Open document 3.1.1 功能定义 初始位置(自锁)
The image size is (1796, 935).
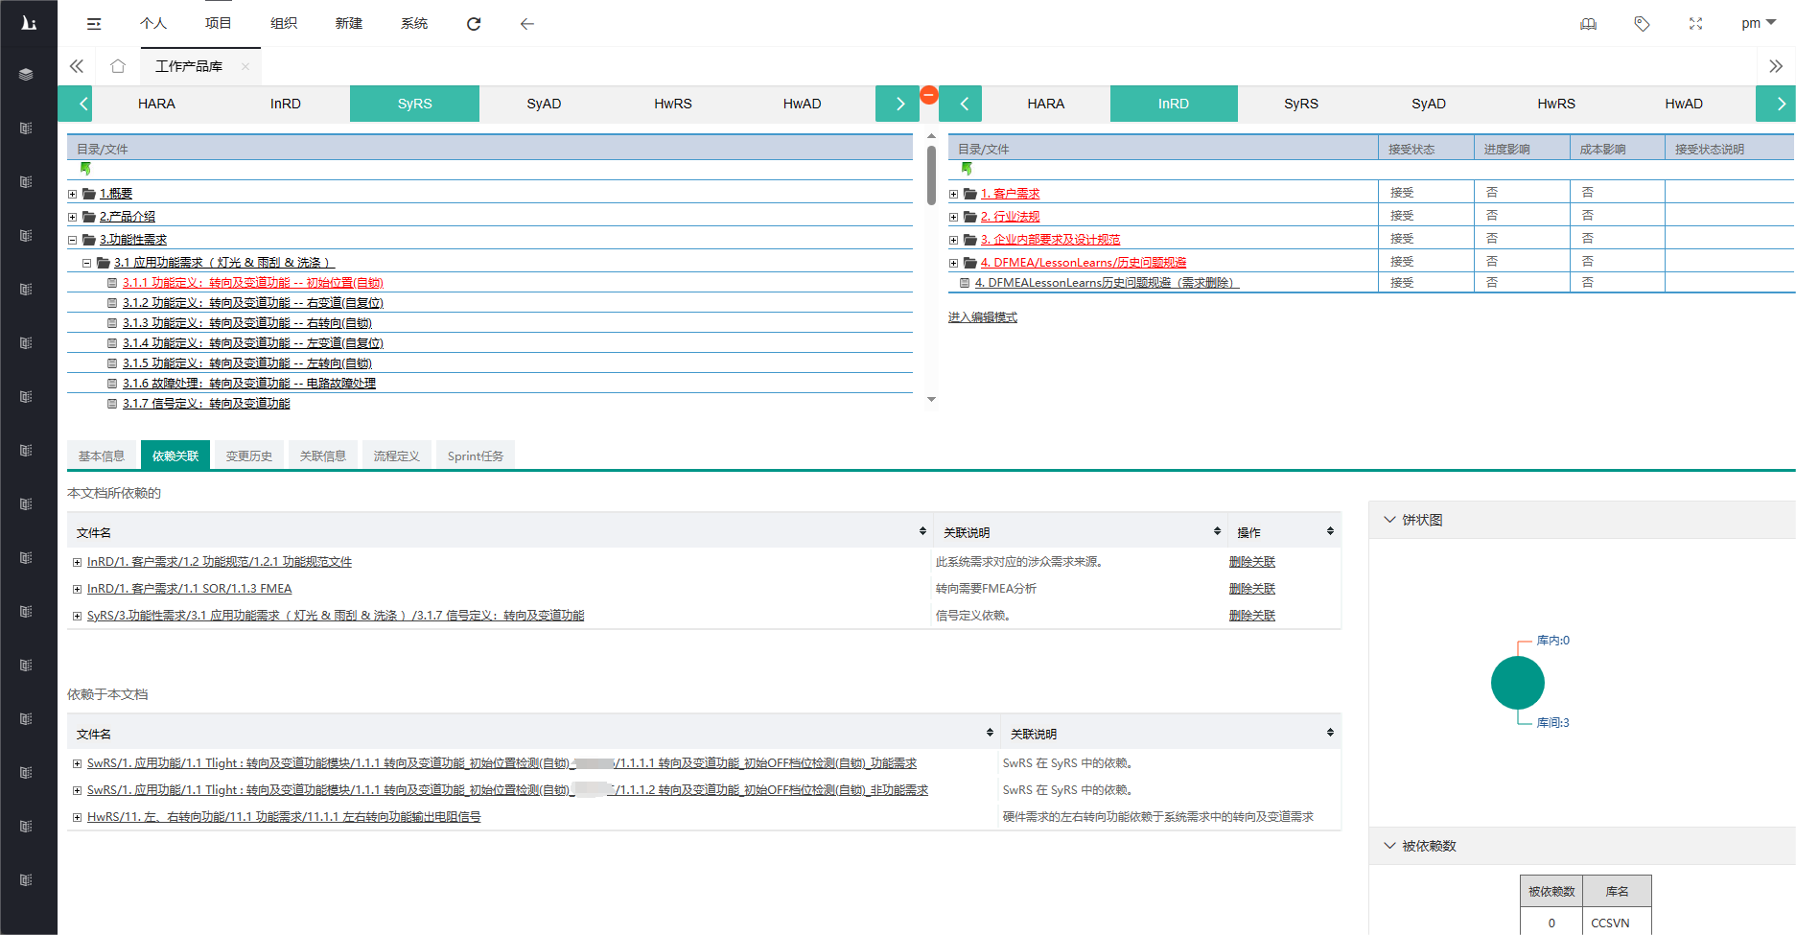point(253,283)
